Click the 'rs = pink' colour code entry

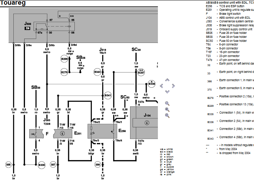tap(165, 175)
